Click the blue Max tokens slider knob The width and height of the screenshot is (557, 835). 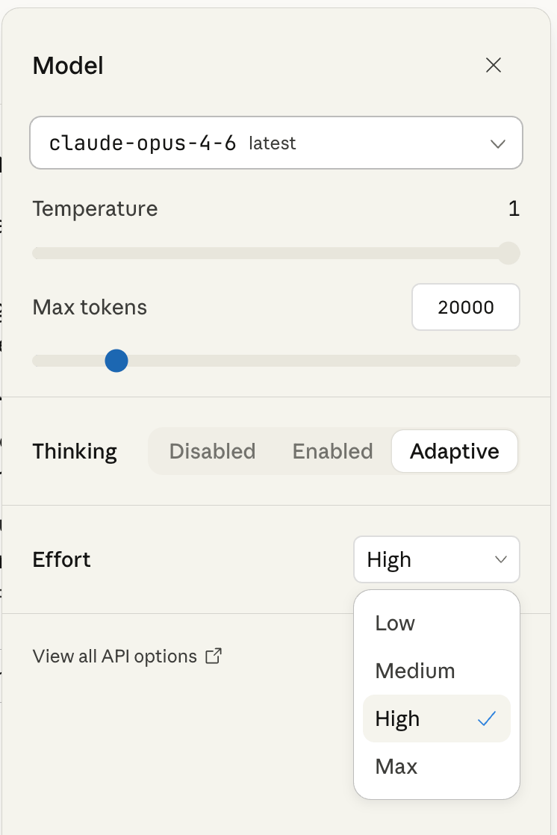tap(116, 361)
